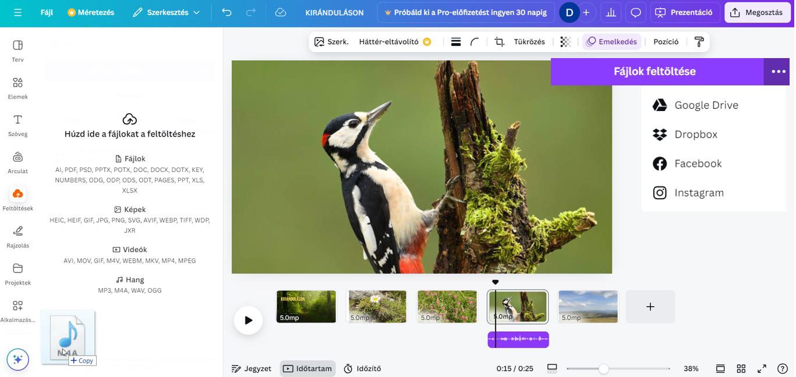Toggle the Időtartam duration view
796x377 pixels.
(x=307, y=368)
